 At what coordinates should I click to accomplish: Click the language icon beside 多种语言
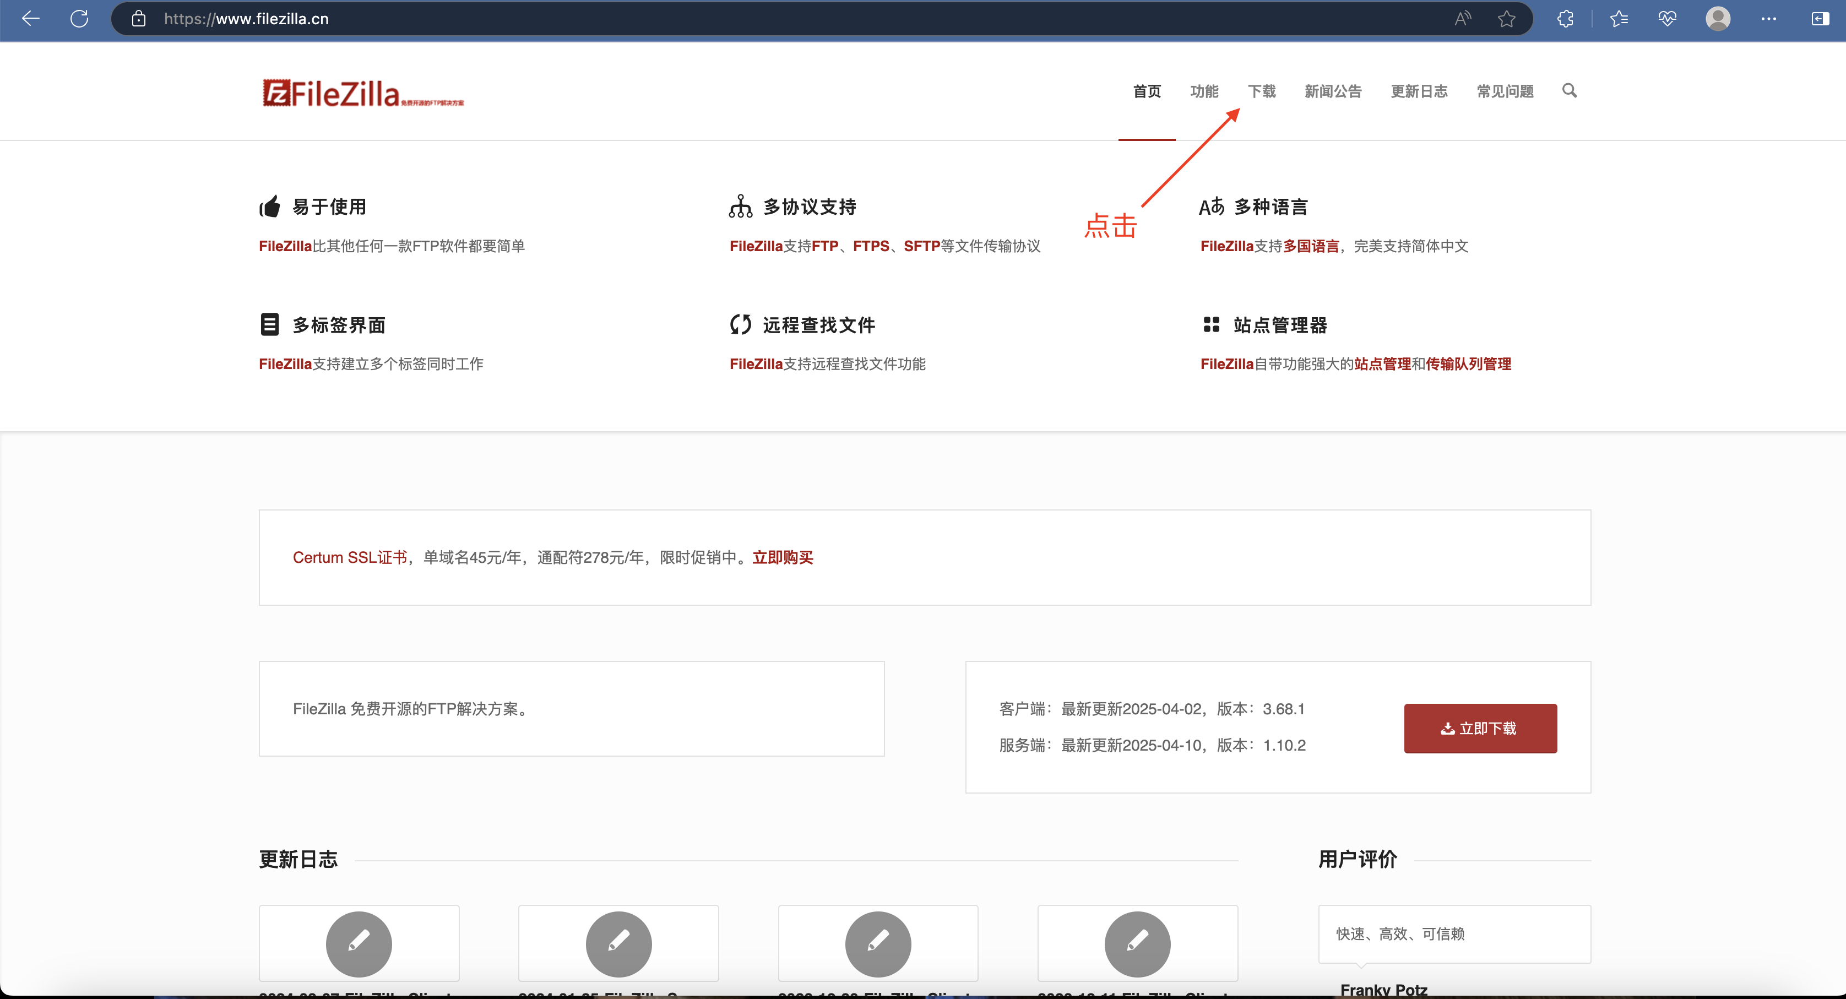click(x=1212, y=207)
